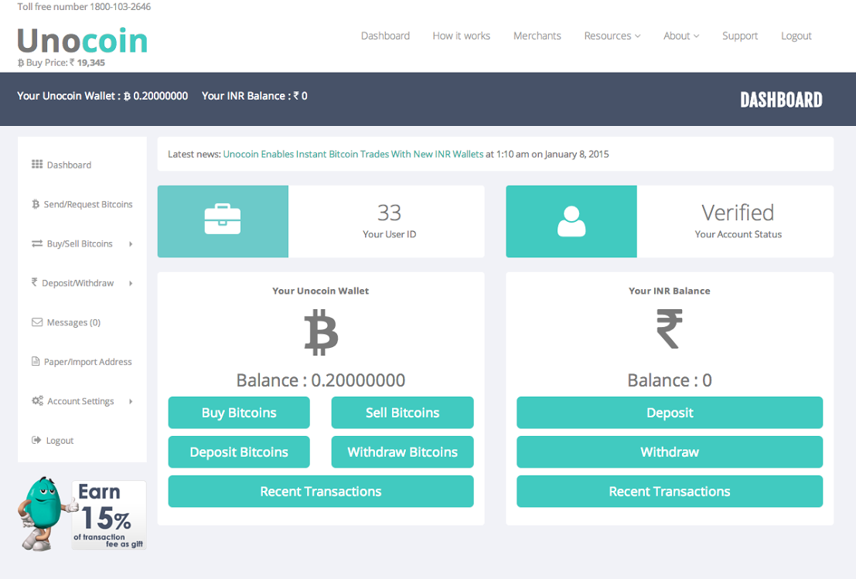Image resolution: width=856 pixels, height=579 pixels.
Task: Expand the Account Settings submenu arrow
Action: coord(131,401)
